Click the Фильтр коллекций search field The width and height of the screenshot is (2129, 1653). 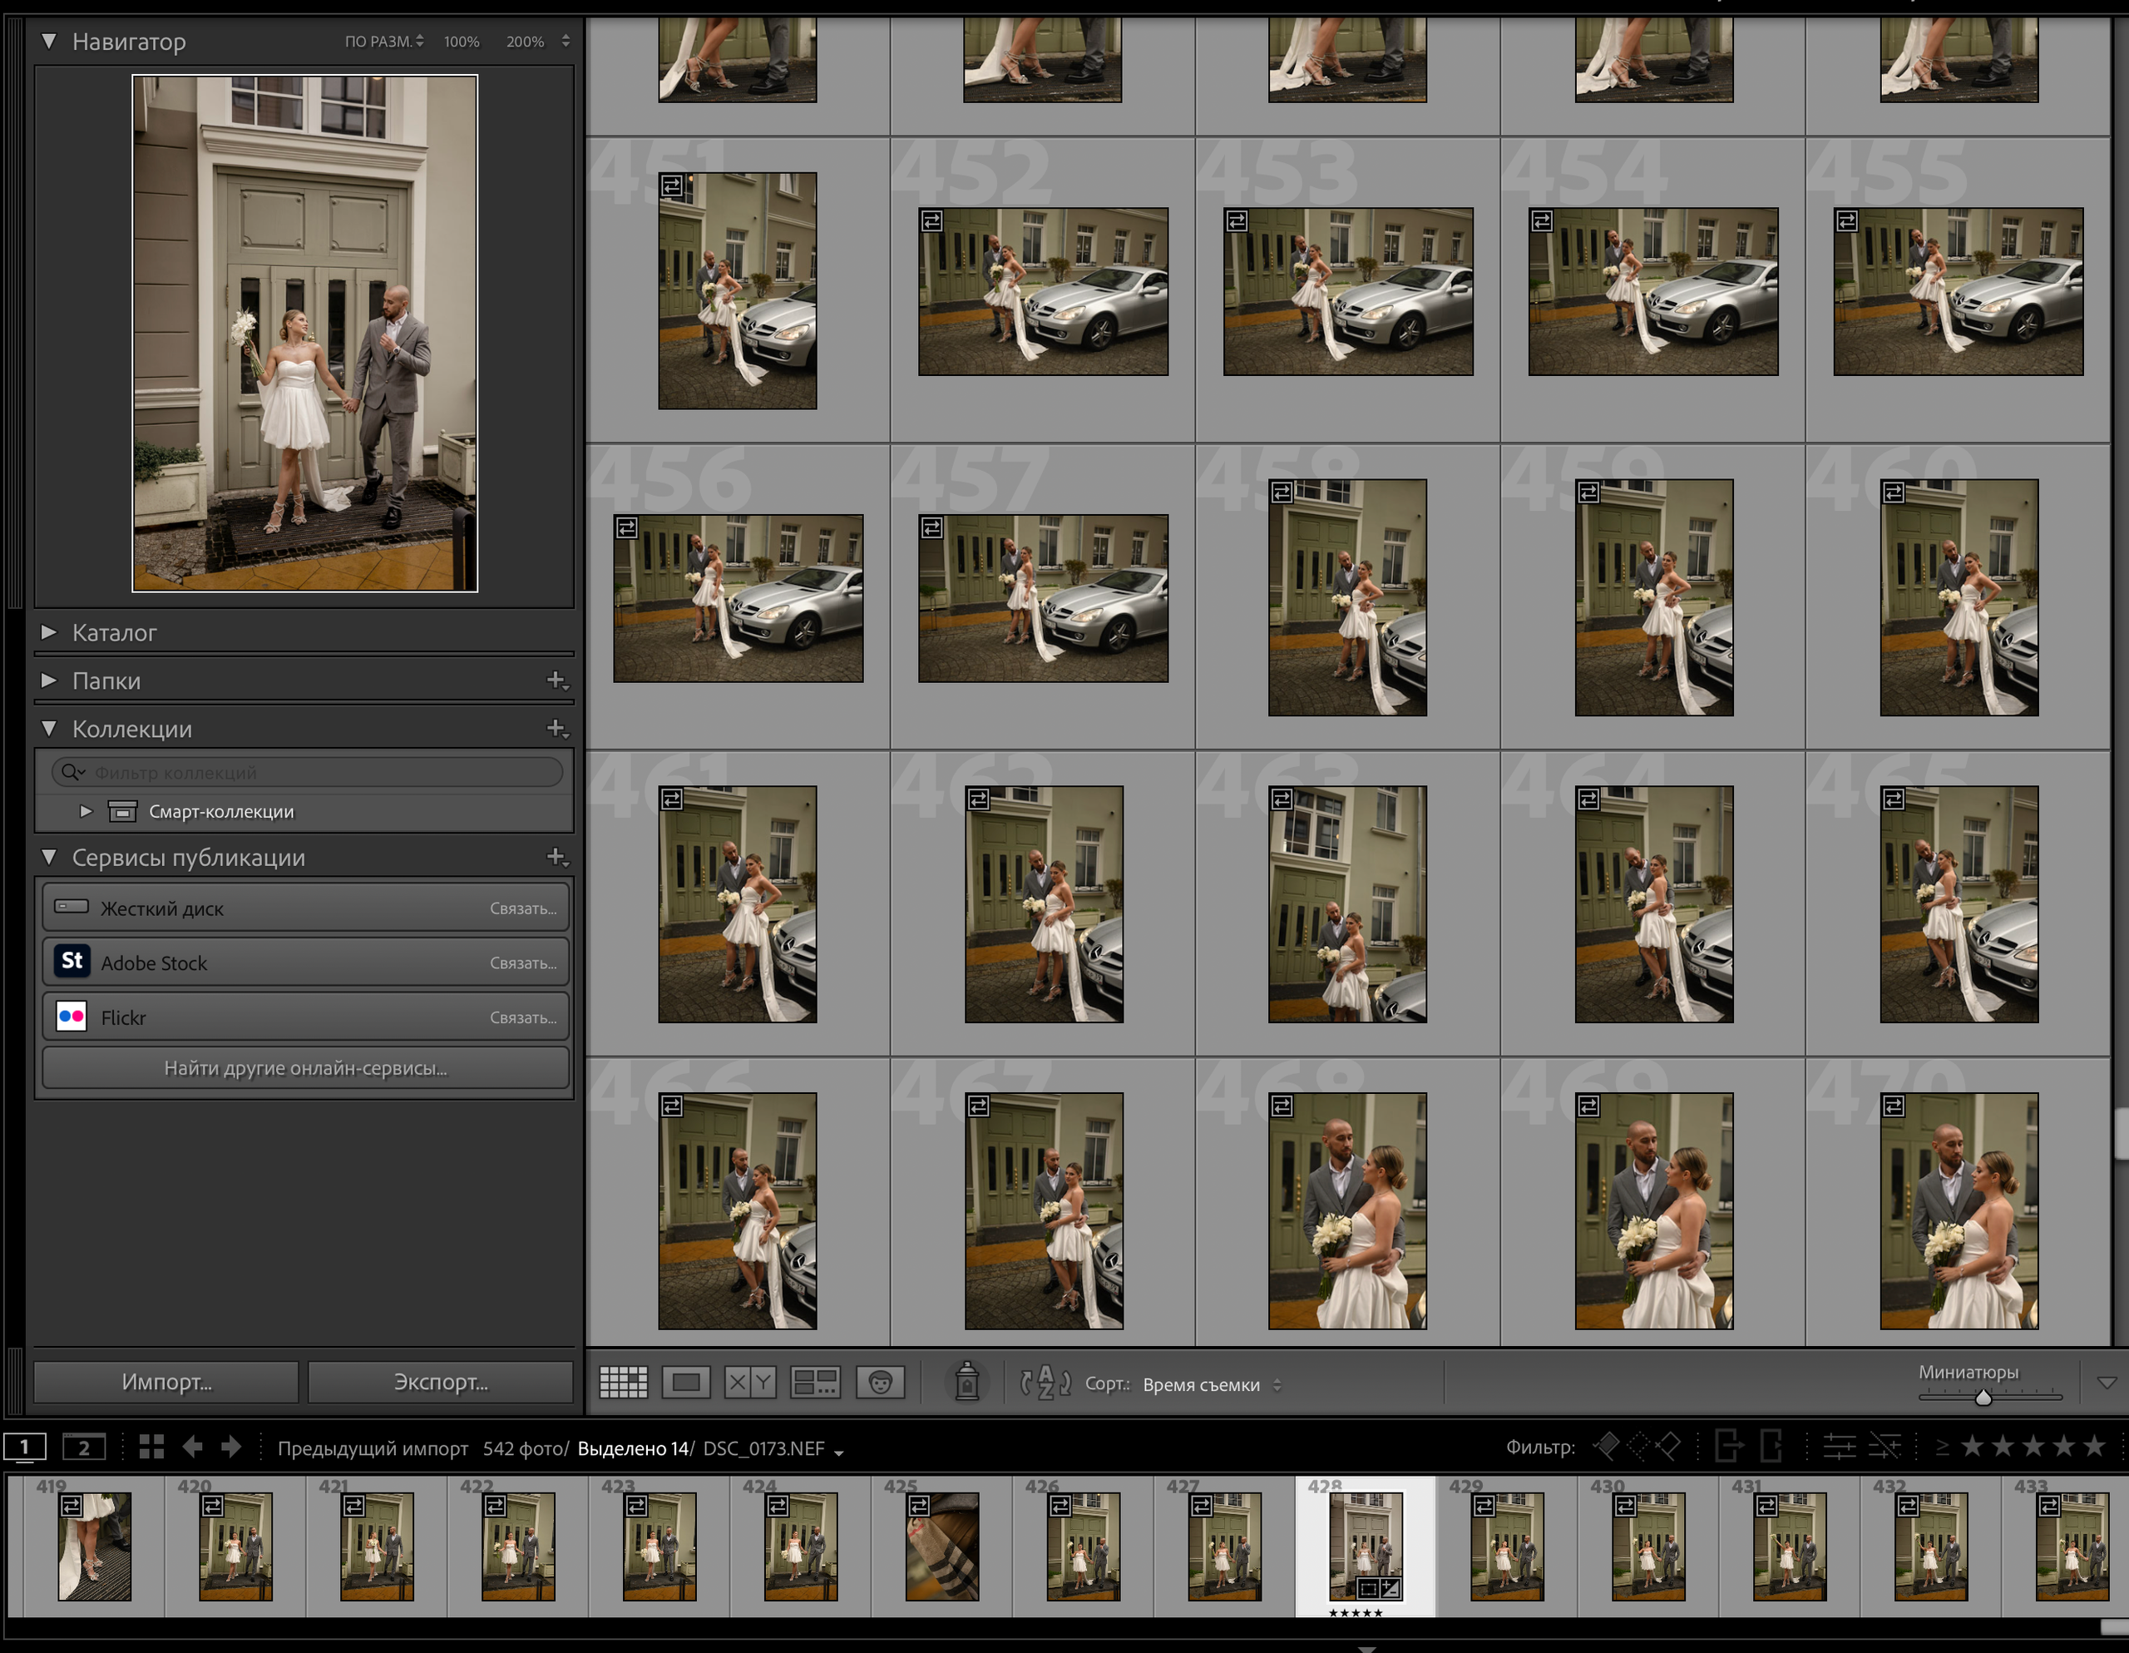coord(312,772)
